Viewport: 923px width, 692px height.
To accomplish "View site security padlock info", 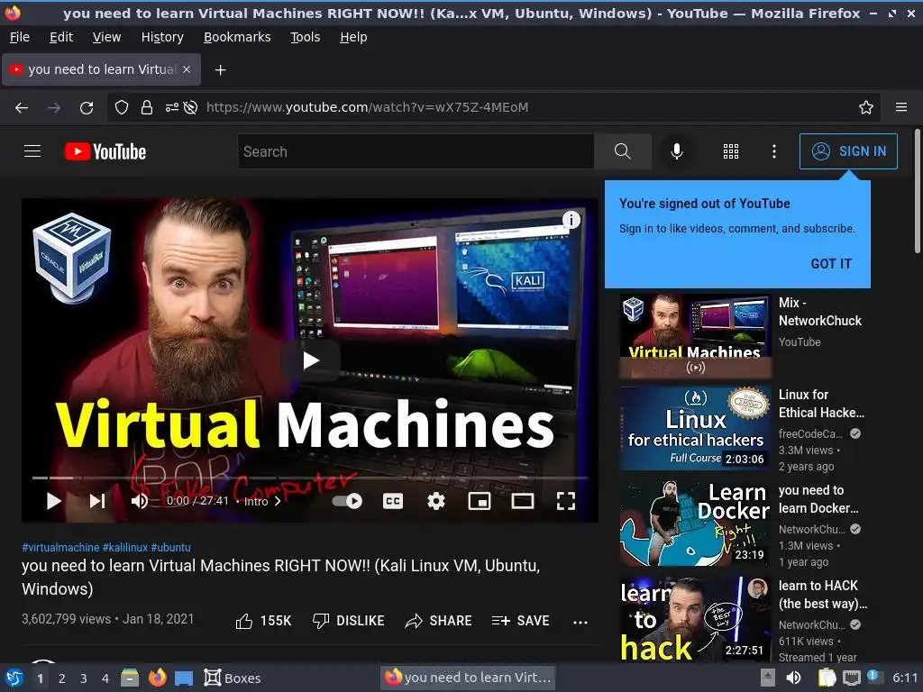I will (147, 108).
